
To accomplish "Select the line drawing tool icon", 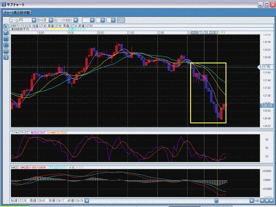I will 6,33.
